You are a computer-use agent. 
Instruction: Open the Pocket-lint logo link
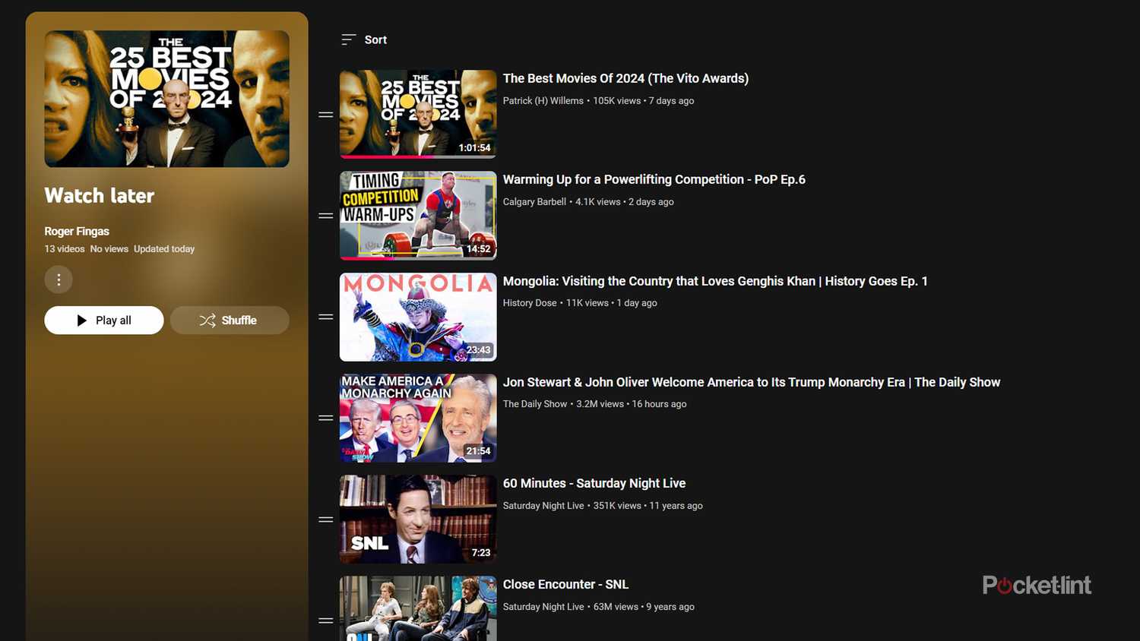coord(1037,585)
